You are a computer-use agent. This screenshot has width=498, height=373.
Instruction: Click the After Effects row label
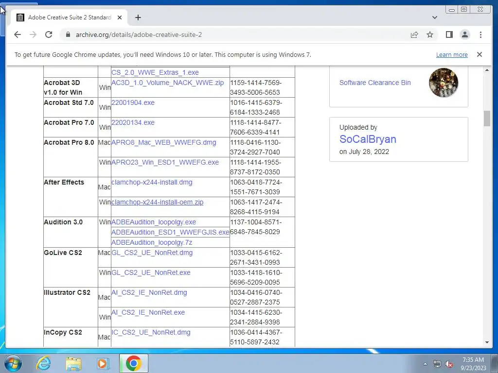[64, 182]
